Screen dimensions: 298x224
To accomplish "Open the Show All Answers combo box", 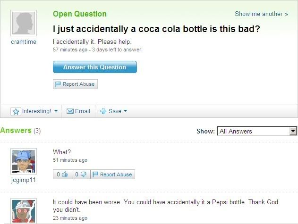I will [257, 131].
